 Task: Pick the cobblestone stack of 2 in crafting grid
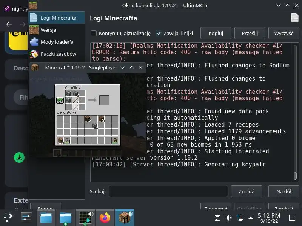point(75,93)
